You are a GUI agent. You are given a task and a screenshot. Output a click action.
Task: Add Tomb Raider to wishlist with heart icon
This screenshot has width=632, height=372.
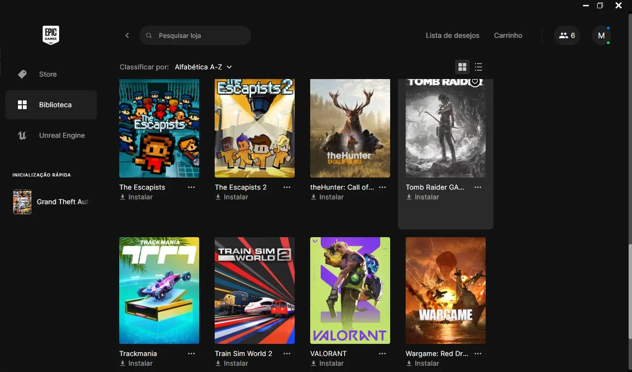click(475, 82)
